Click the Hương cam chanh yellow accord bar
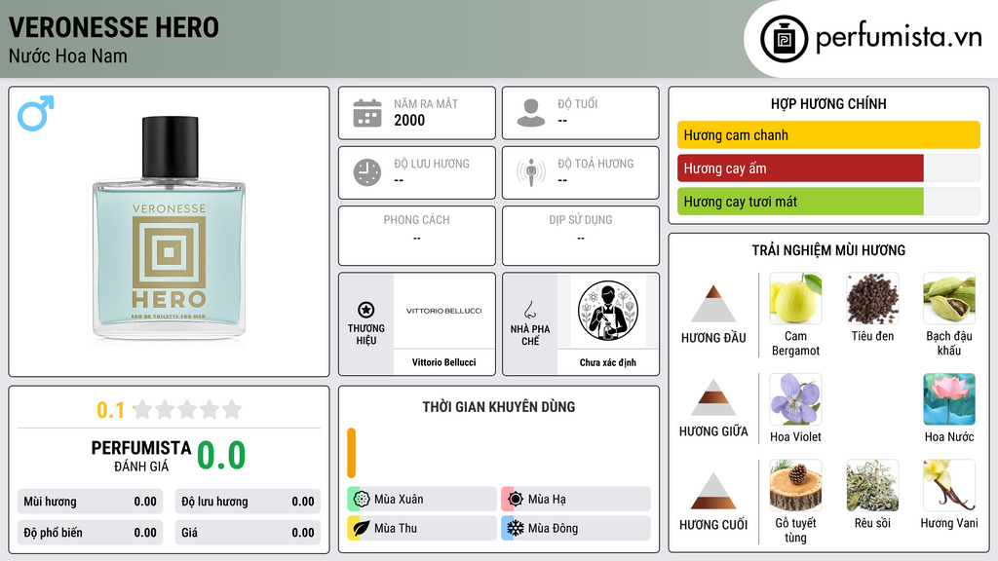 tap(828, 134)
